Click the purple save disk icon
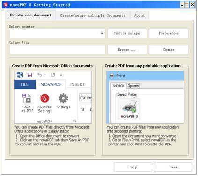198x176 pixels. click(29, 75)
